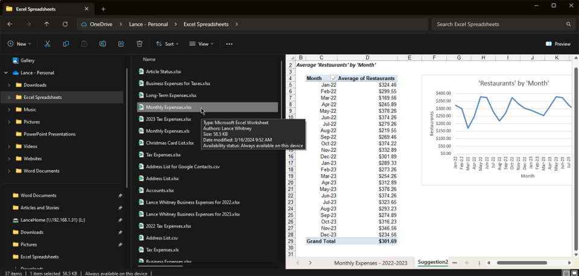The height and width of the screenshot is (276, 579).
Task: Select the Suggestion2 sheet tab
Action: click(x=432, y=263)
